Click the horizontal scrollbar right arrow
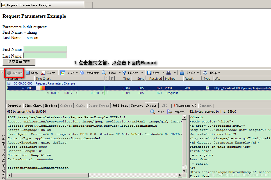 coord(180,175)
